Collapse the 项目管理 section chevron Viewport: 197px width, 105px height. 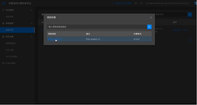(31, 10)
